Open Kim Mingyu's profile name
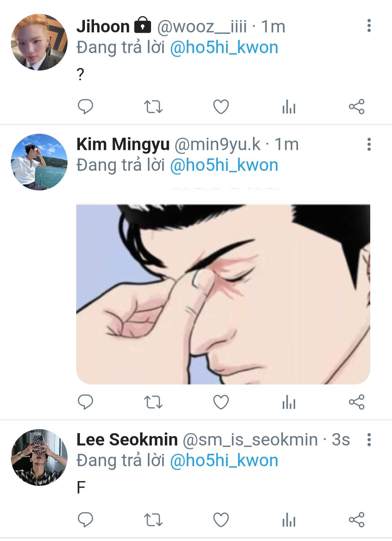392x541 pixels. click(123, 144)
